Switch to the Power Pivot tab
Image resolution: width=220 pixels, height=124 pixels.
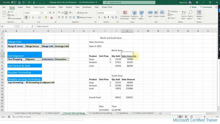(107, 7)
